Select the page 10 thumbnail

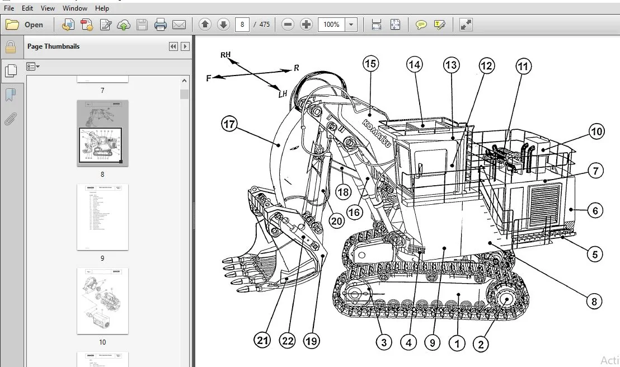pos(102,301)
